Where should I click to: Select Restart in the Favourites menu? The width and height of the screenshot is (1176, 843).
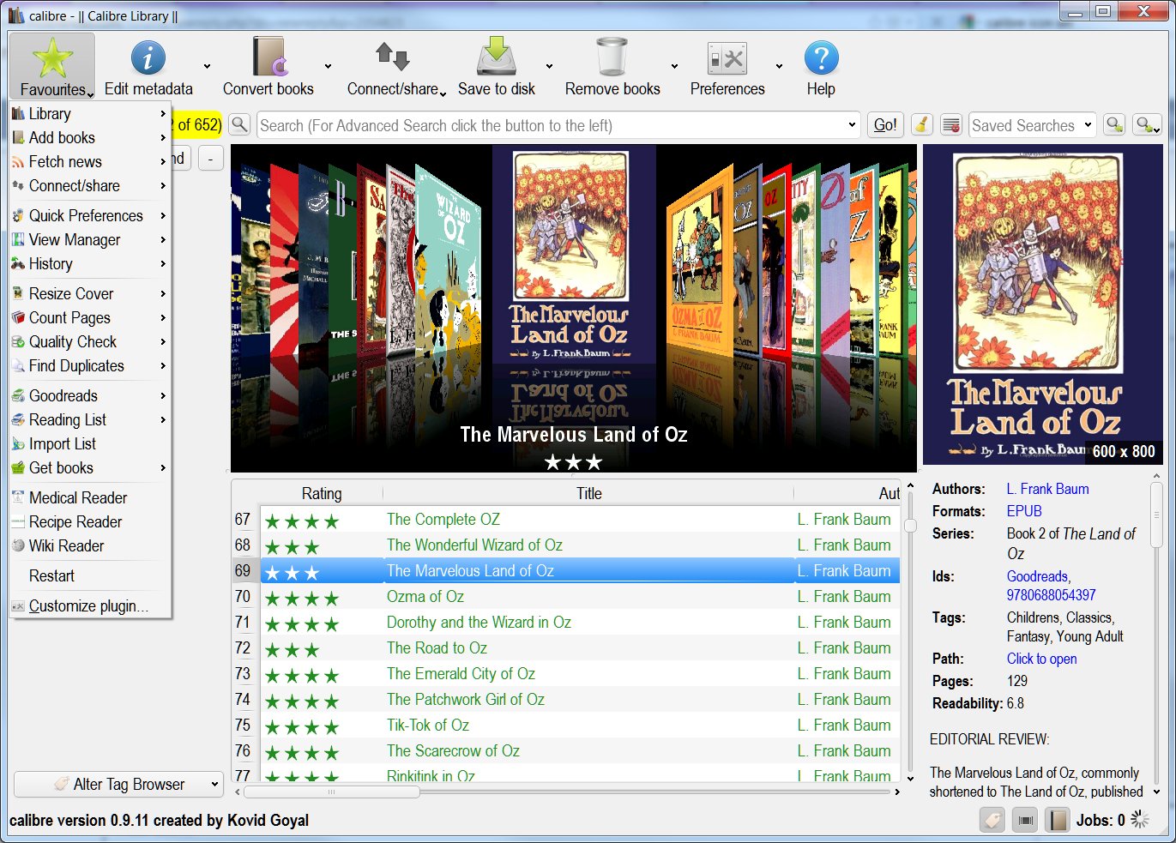coord(89,575)
